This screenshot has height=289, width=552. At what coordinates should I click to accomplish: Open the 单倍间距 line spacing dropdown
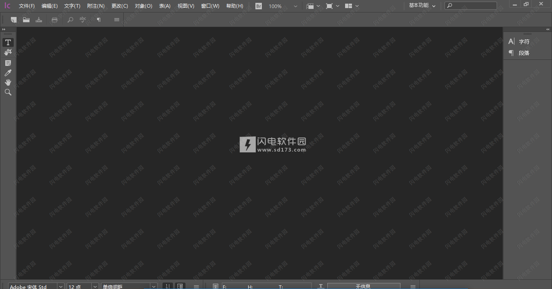154,286
